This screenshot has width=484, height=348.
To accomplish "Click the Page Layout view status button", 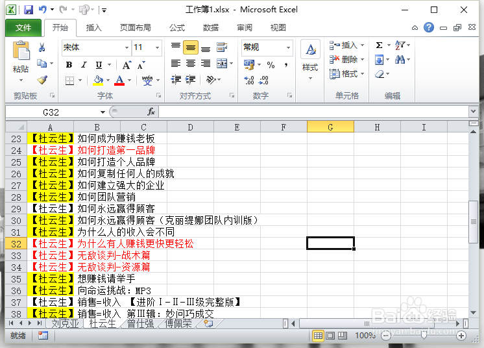I will coord(330,336).
